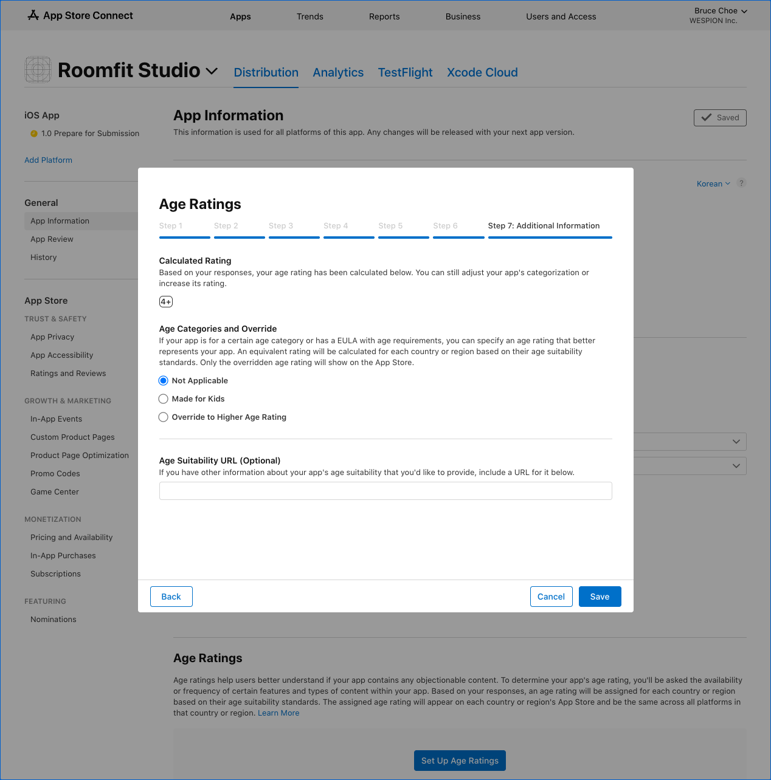The height and width of the screenshot is (780, 771).
Task: Expand the Roomfit Studio app switcher chevron
Action: pyautogui.click(x=212, y=71)
